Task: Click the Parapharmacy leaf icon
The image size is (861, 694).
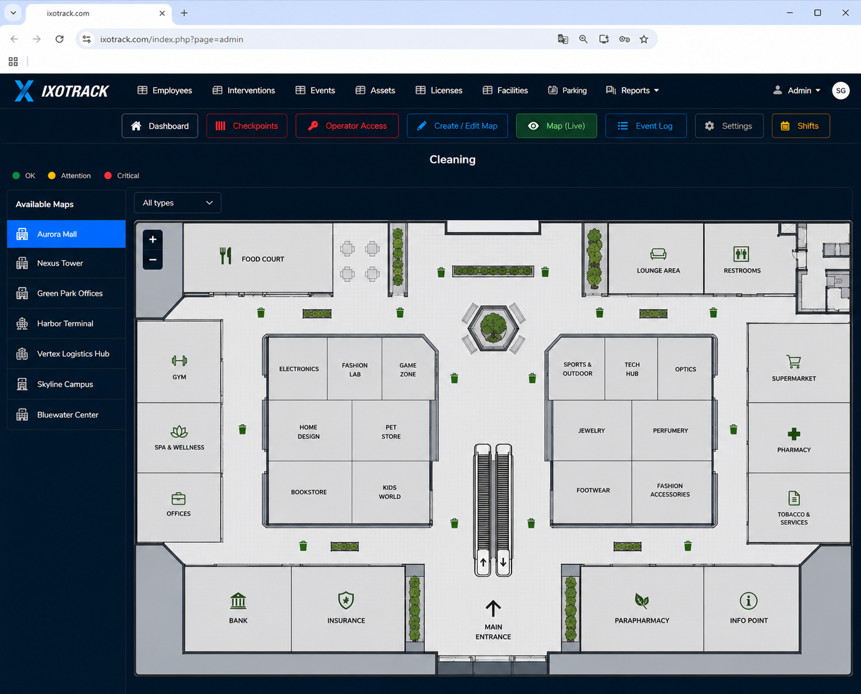Action: [x=642, y=600]
